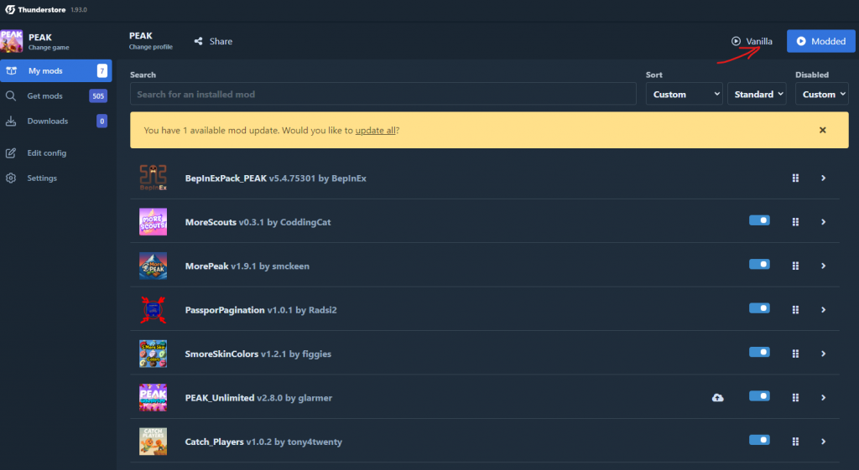Click PEAK_Unlimited cloud update icon

tap(718, 398)
